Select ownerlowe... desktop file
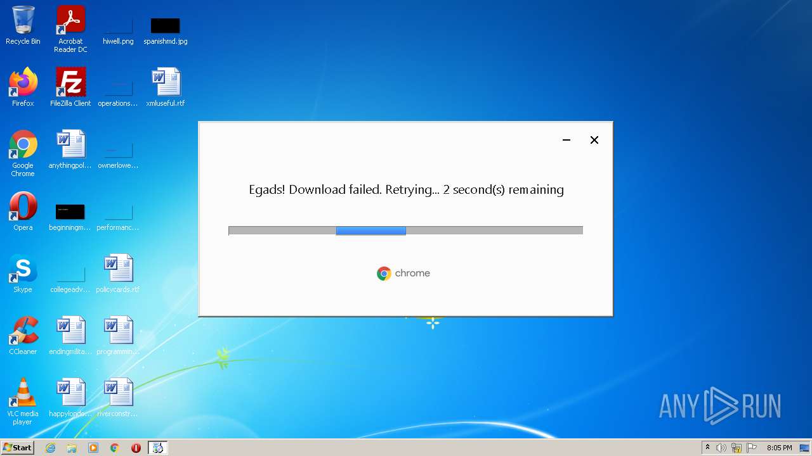The image size is (812, 456). click(x=118, y=153)
